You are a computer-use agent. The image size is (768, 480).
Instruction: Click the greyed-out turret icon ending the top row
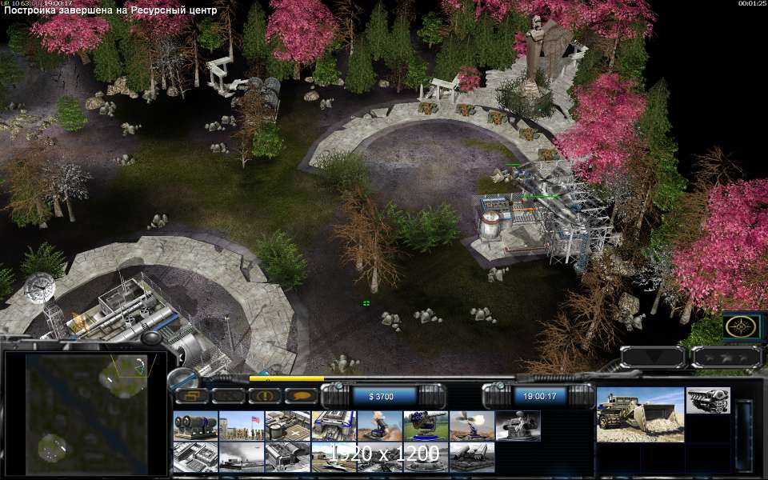(x=518, y=426)
